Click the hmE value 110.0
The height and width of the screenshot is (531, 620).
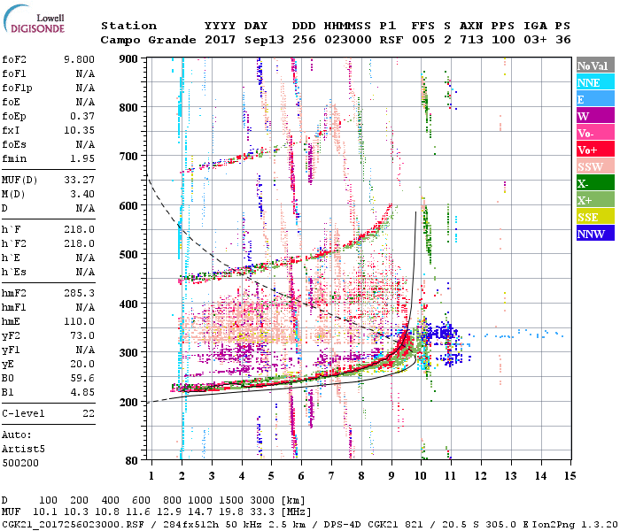tap(79, 321)
